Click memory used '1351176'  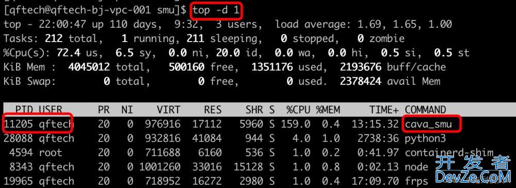click(x=272, y=67)
